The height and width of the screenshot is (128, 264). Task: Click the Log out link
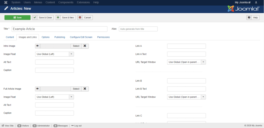76,126
